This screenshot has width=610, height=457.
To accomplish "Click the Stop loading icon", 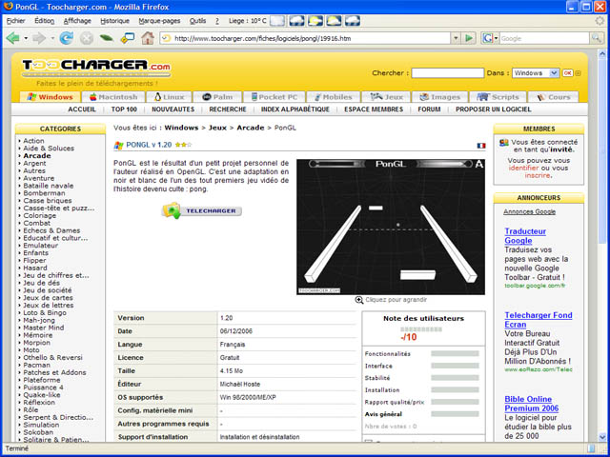I will [87, 38].
